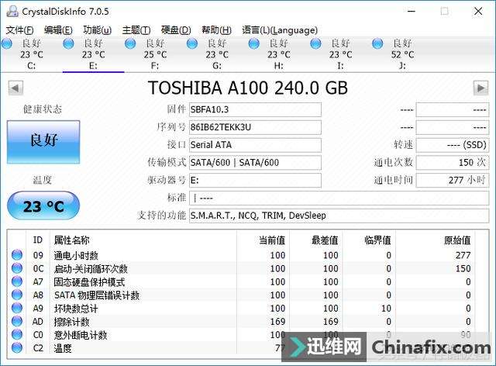Select the 启动-关闭循环次数 attribute row
Image resolution: width=496 pixels, height=366 pixels.
pyautogui.click(x=241, y=268)
